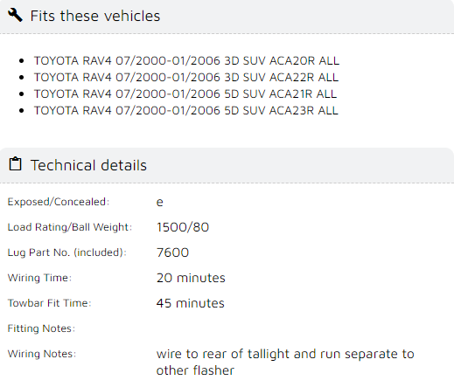Click the Lug Part No. (included) label
The image size is (454, 387).
click(x=67, y=252)
